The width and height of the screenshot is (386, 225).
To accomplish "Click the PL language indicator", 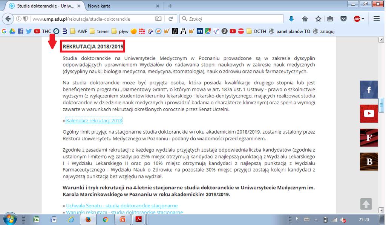I will [298, 219].
